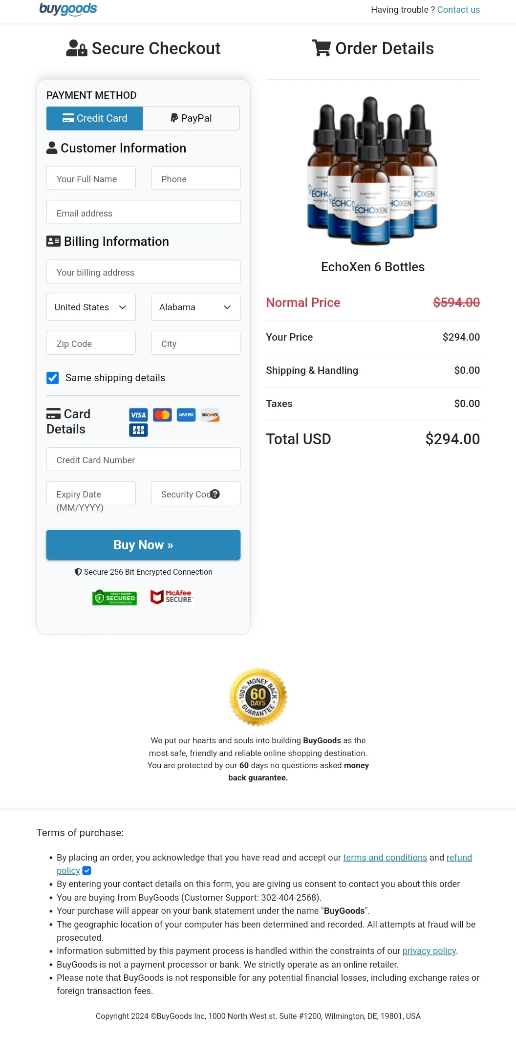Click the Discover card icon
The image size is (516, 1037).
tap(210, 415)
